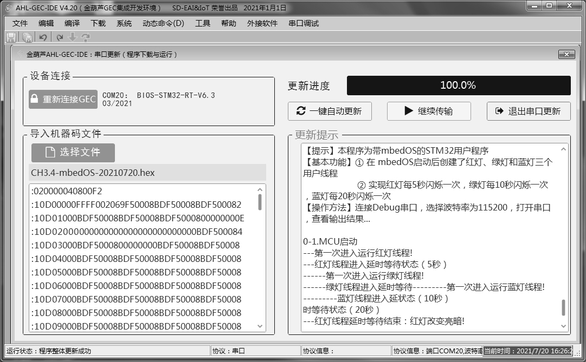Screen dimensions: 586x362
Task: Click 选择文件 to choose a hex file
Action: pyautogui.click(x=73, y=153)
